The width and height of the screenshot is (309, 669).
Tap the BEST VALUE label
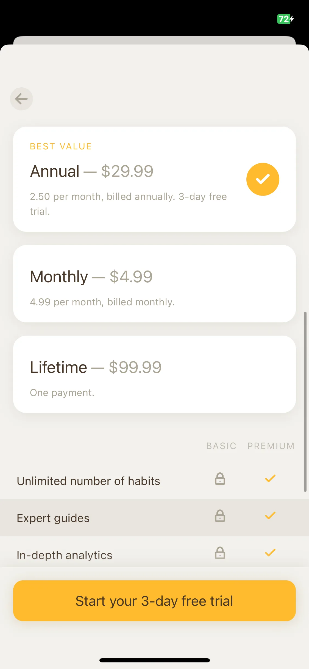(61, 146)
